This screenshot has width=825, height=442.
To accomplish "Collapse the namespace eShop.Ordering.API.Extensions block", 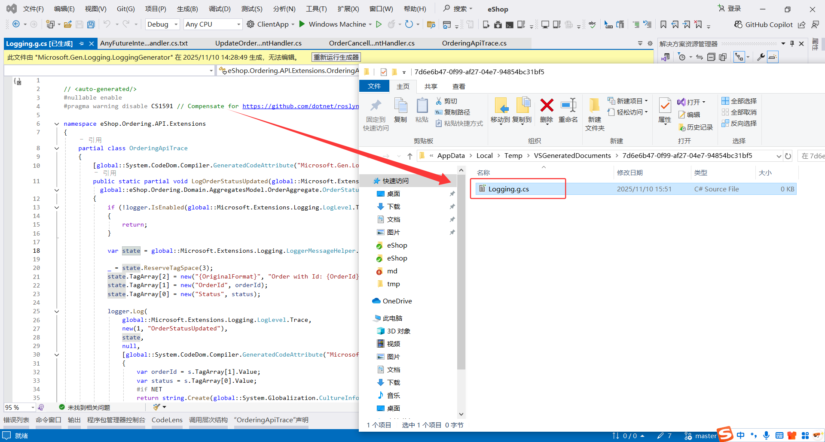I will (57, 124).
